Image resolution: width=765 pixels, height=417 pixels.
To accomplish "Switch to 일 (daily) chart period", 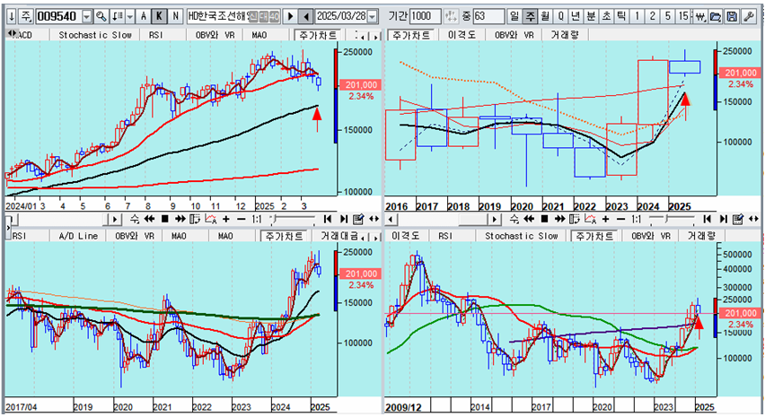I will 514,16.
